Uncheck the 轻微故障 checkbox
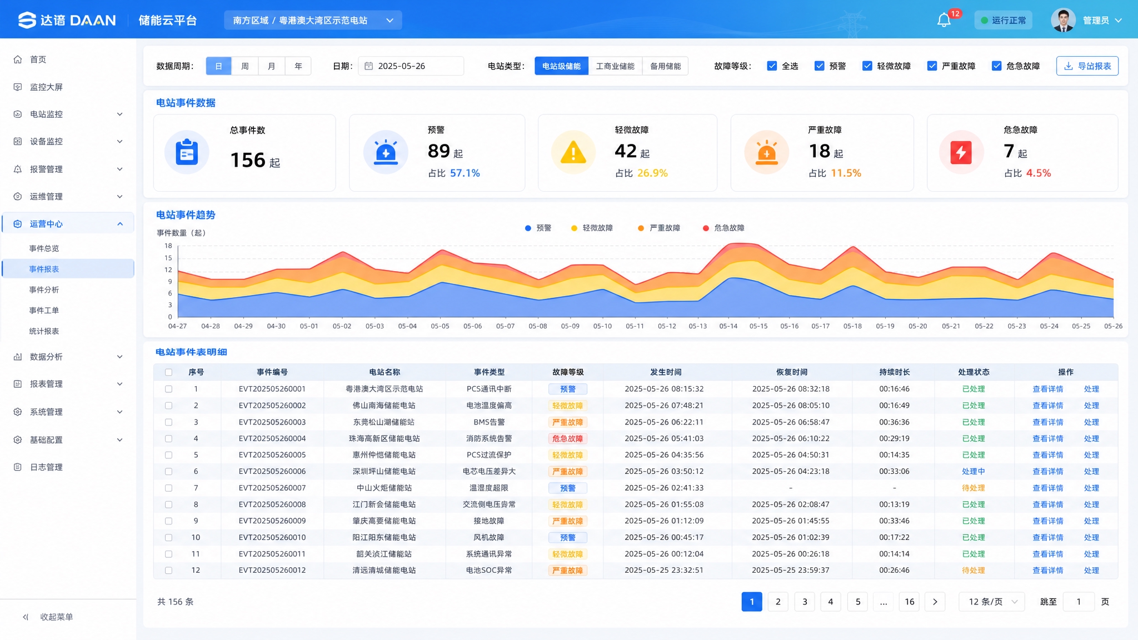 coord(867,66)
